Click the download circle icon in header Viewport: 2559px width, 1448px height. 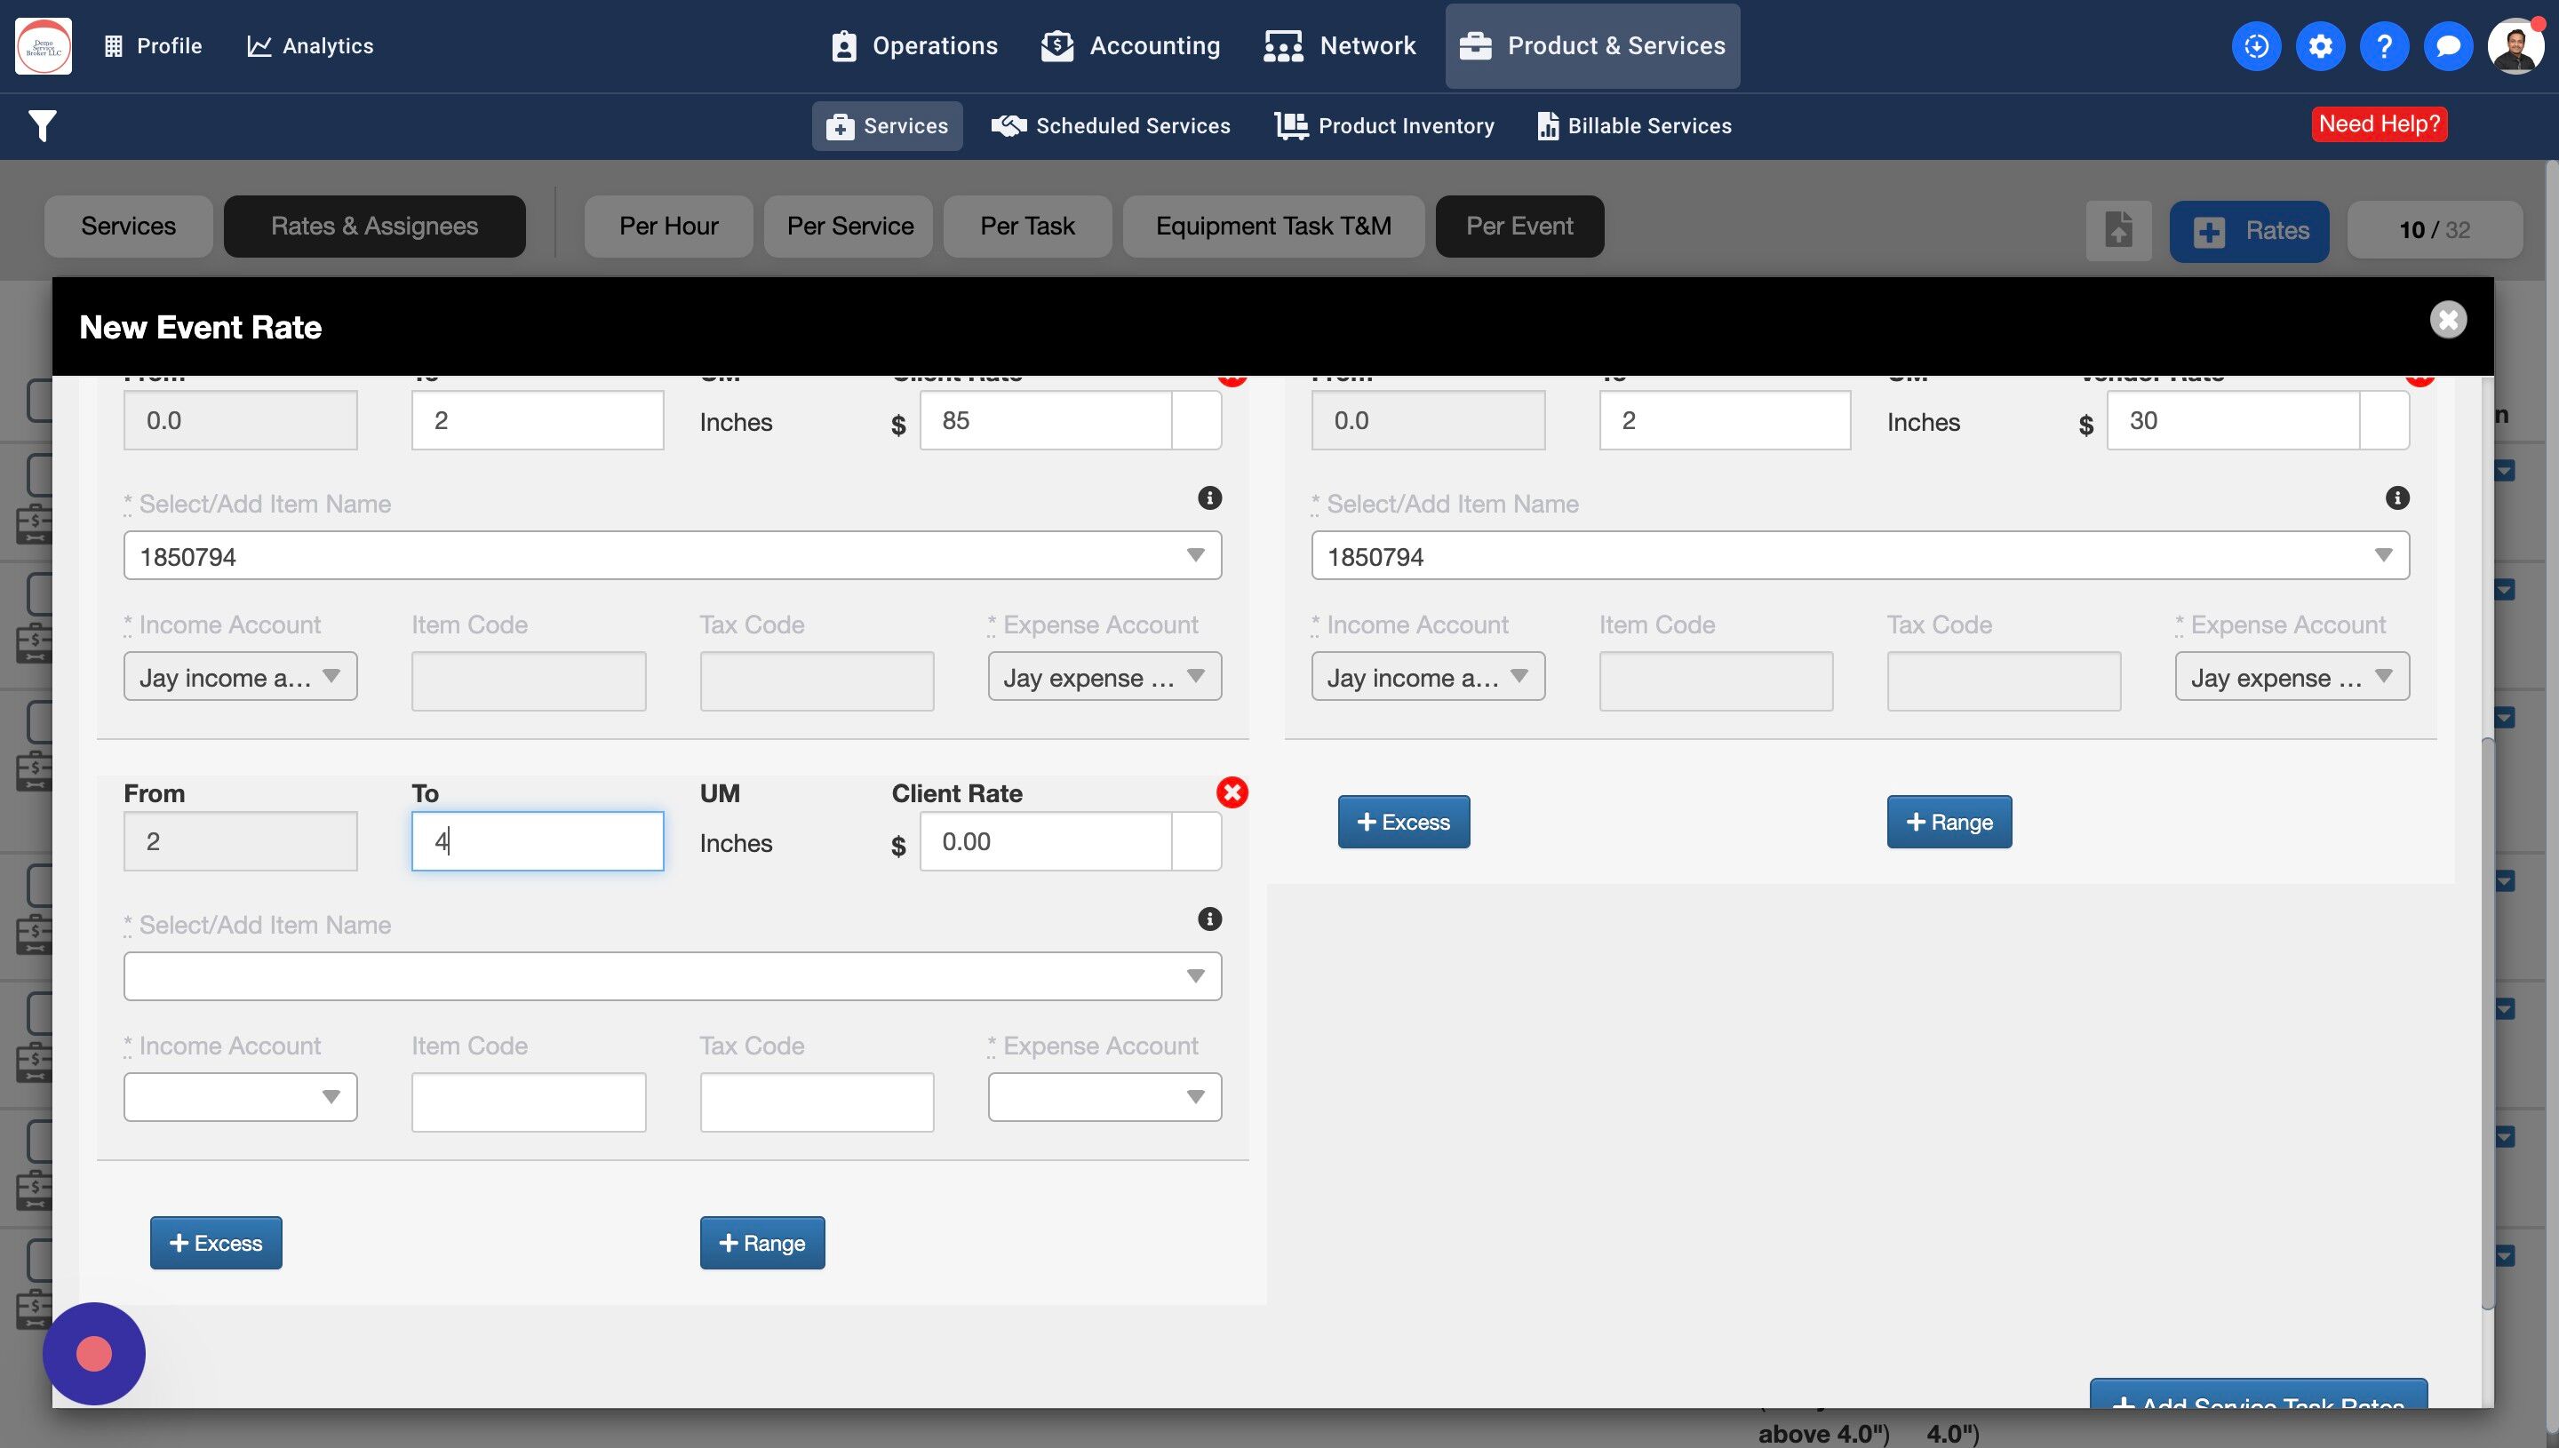click(x=2256, y=45)
